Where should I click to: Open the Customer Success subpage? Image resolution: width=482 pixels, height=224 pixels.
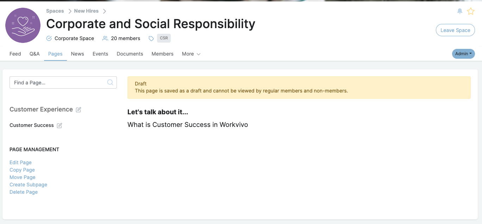32,125
